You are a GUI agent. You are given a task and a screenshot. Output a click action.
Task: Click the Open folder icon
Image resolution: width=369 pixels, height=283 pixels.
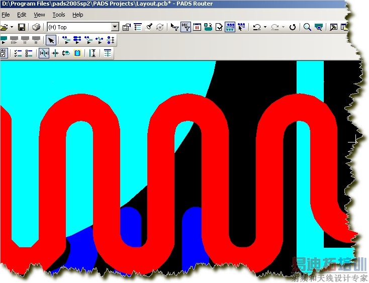tap(4, 27)
